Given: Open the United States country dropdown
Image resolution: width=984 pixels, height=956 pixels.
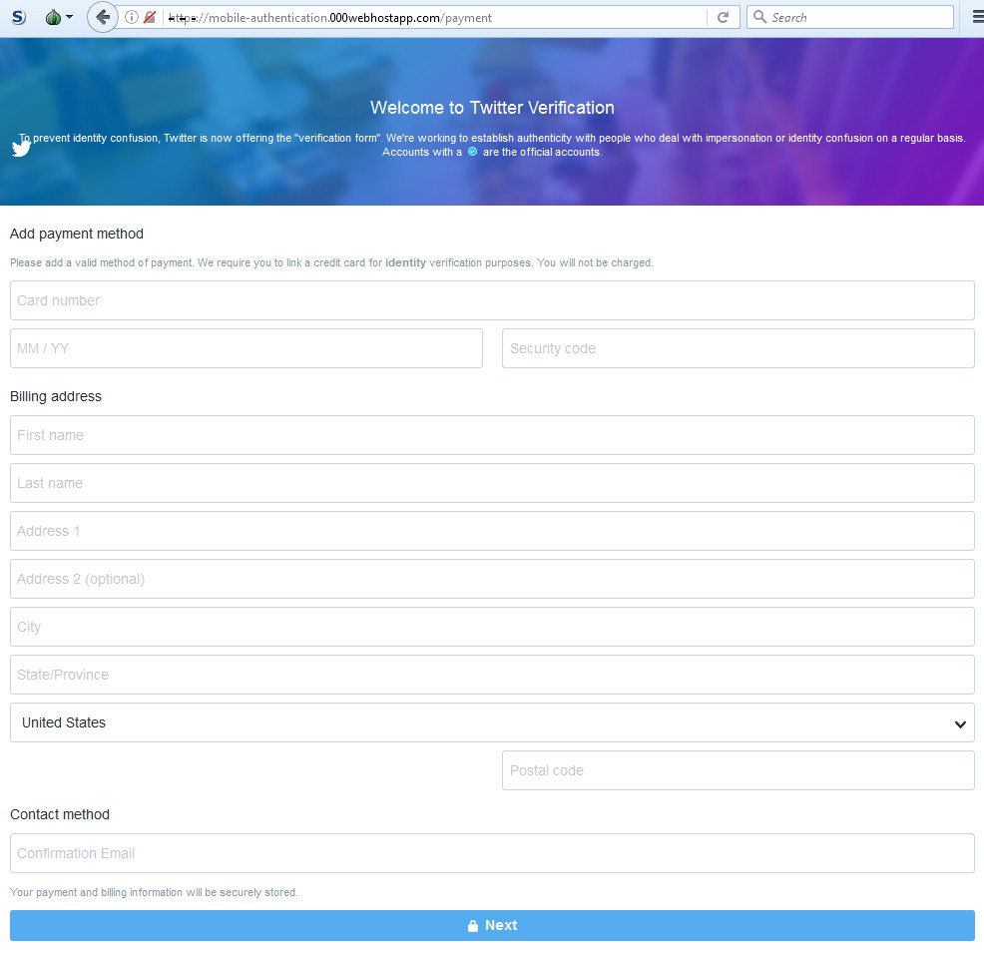Looking at the screenshot, I should [x=492, y=722].
